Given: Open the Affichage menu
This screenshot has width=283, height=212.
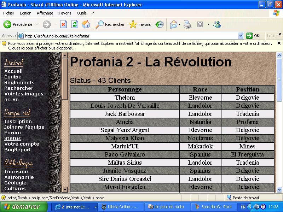Looking at the screenshot, I should coord(45,13).
